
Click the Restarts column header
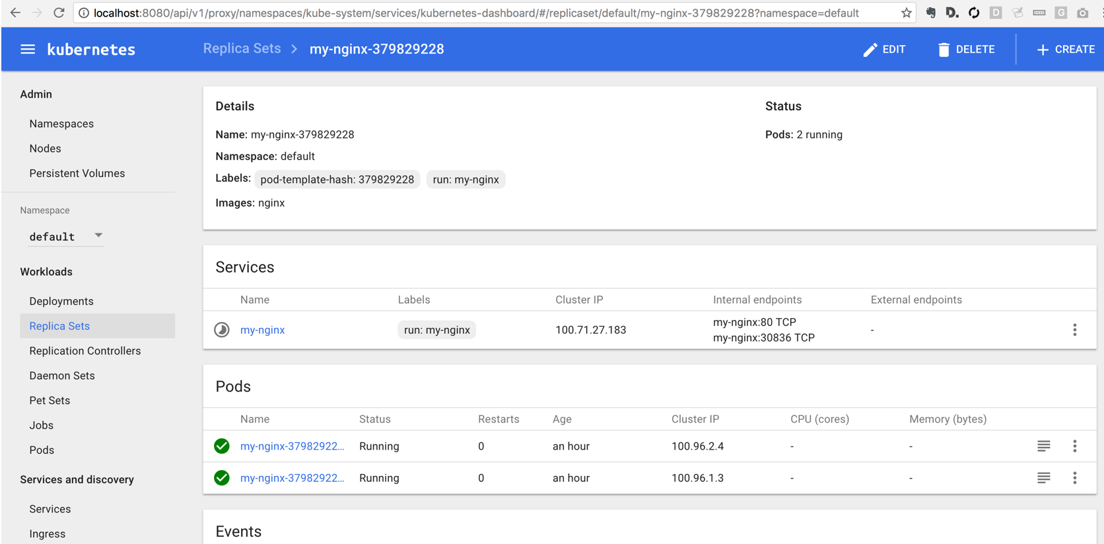coord(499,419)
